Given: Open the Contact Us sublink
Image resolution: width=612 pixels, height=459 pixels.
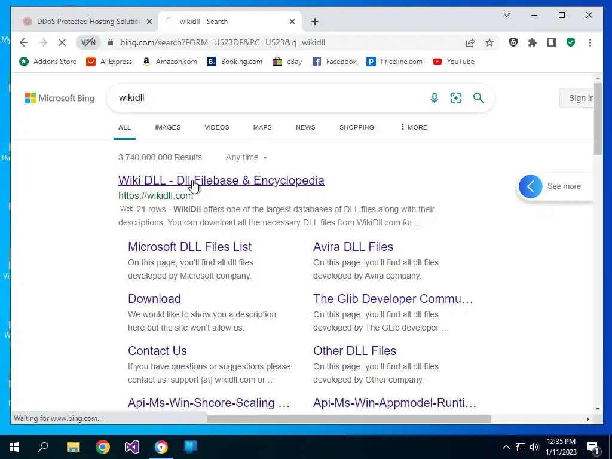Looking at the screenshot, I should [x=157, y=350].
